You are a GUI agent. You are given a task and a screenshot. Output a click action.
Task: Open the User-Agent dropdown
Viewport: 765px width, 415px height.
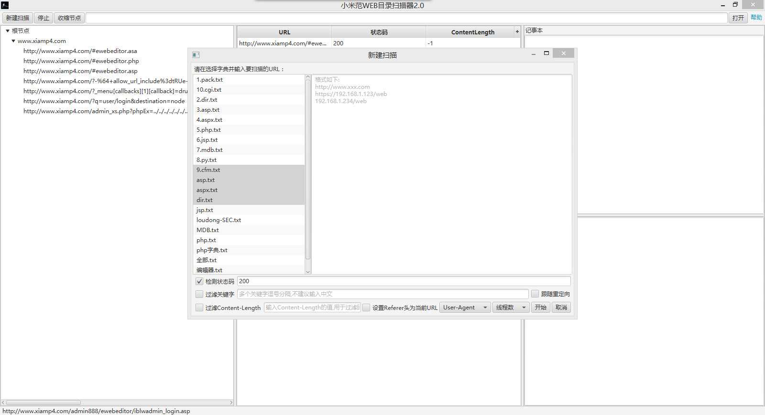465,308
